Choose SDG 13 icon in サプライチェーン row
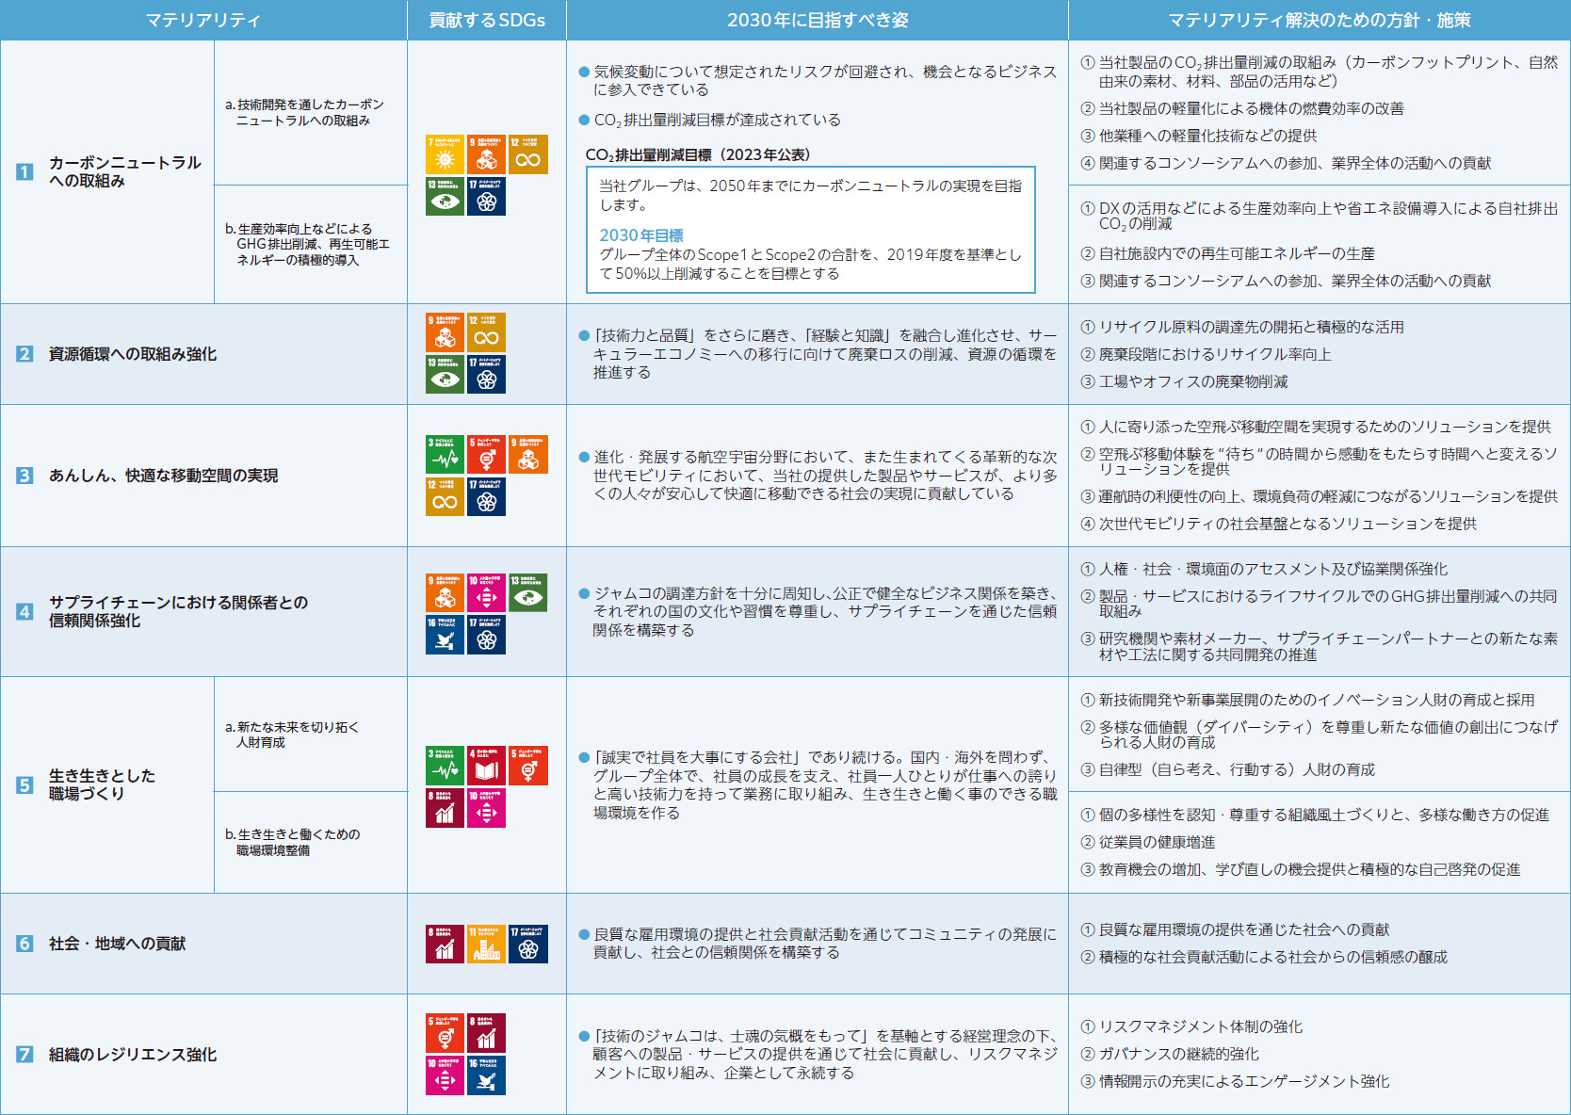The image size is (1571, 1115). (x=527, y=592)
